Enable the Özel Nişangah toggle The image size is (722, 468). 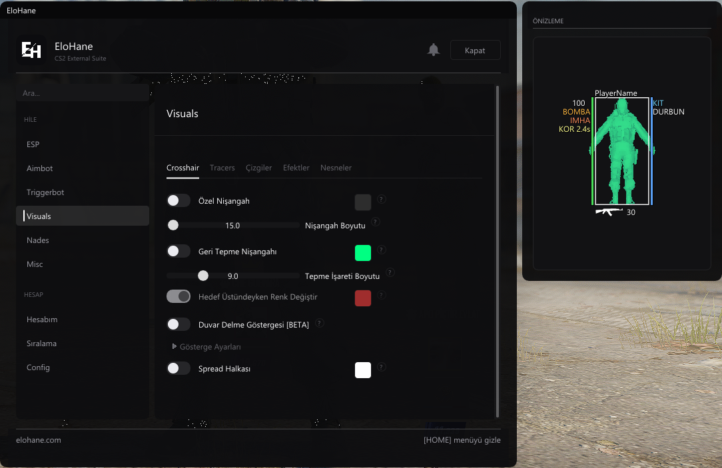(x=179, y=200)
